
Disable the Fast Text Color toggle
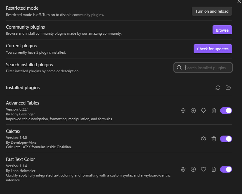tap(226, 169)
